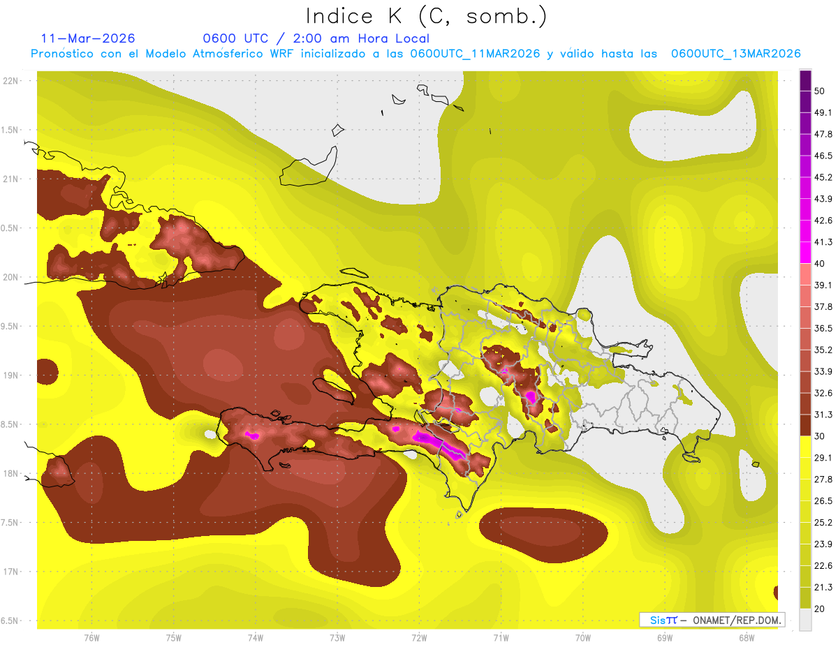This screenshot has height=647, width=838.
Task: Pick the bright magenta swatch between 40 and 41.3
Action: click(805, 253)
